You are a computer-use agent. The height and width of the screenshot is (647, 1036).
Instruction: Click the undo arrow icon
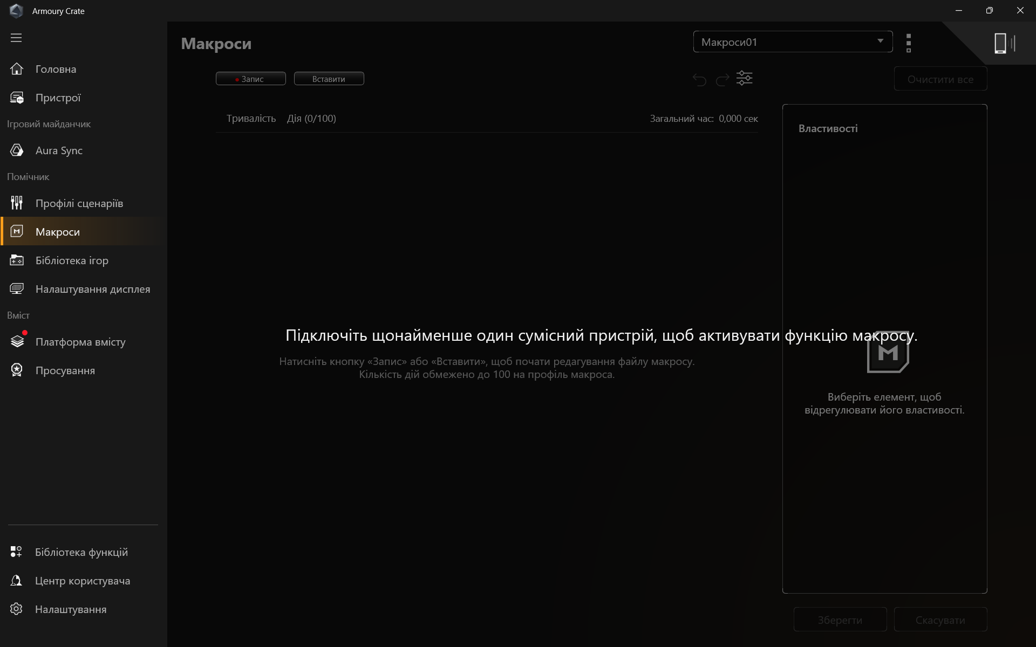pos(699,80)
